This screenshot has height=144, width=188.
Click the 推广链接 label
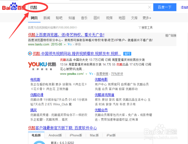pos(171,36)
